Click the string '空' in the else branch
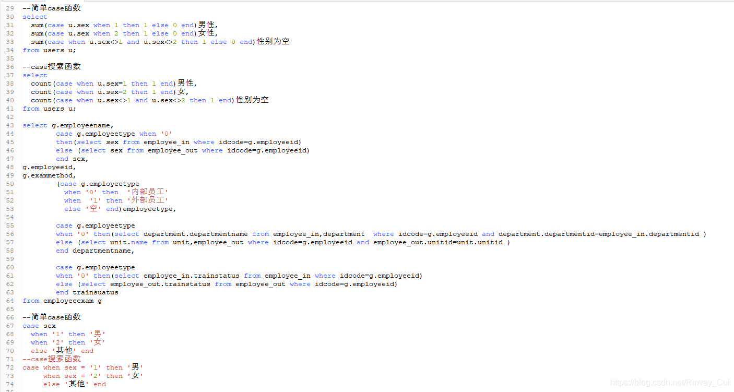Viewport: 734px width, 392px height. pyautogui.click(x=93, y=209)
